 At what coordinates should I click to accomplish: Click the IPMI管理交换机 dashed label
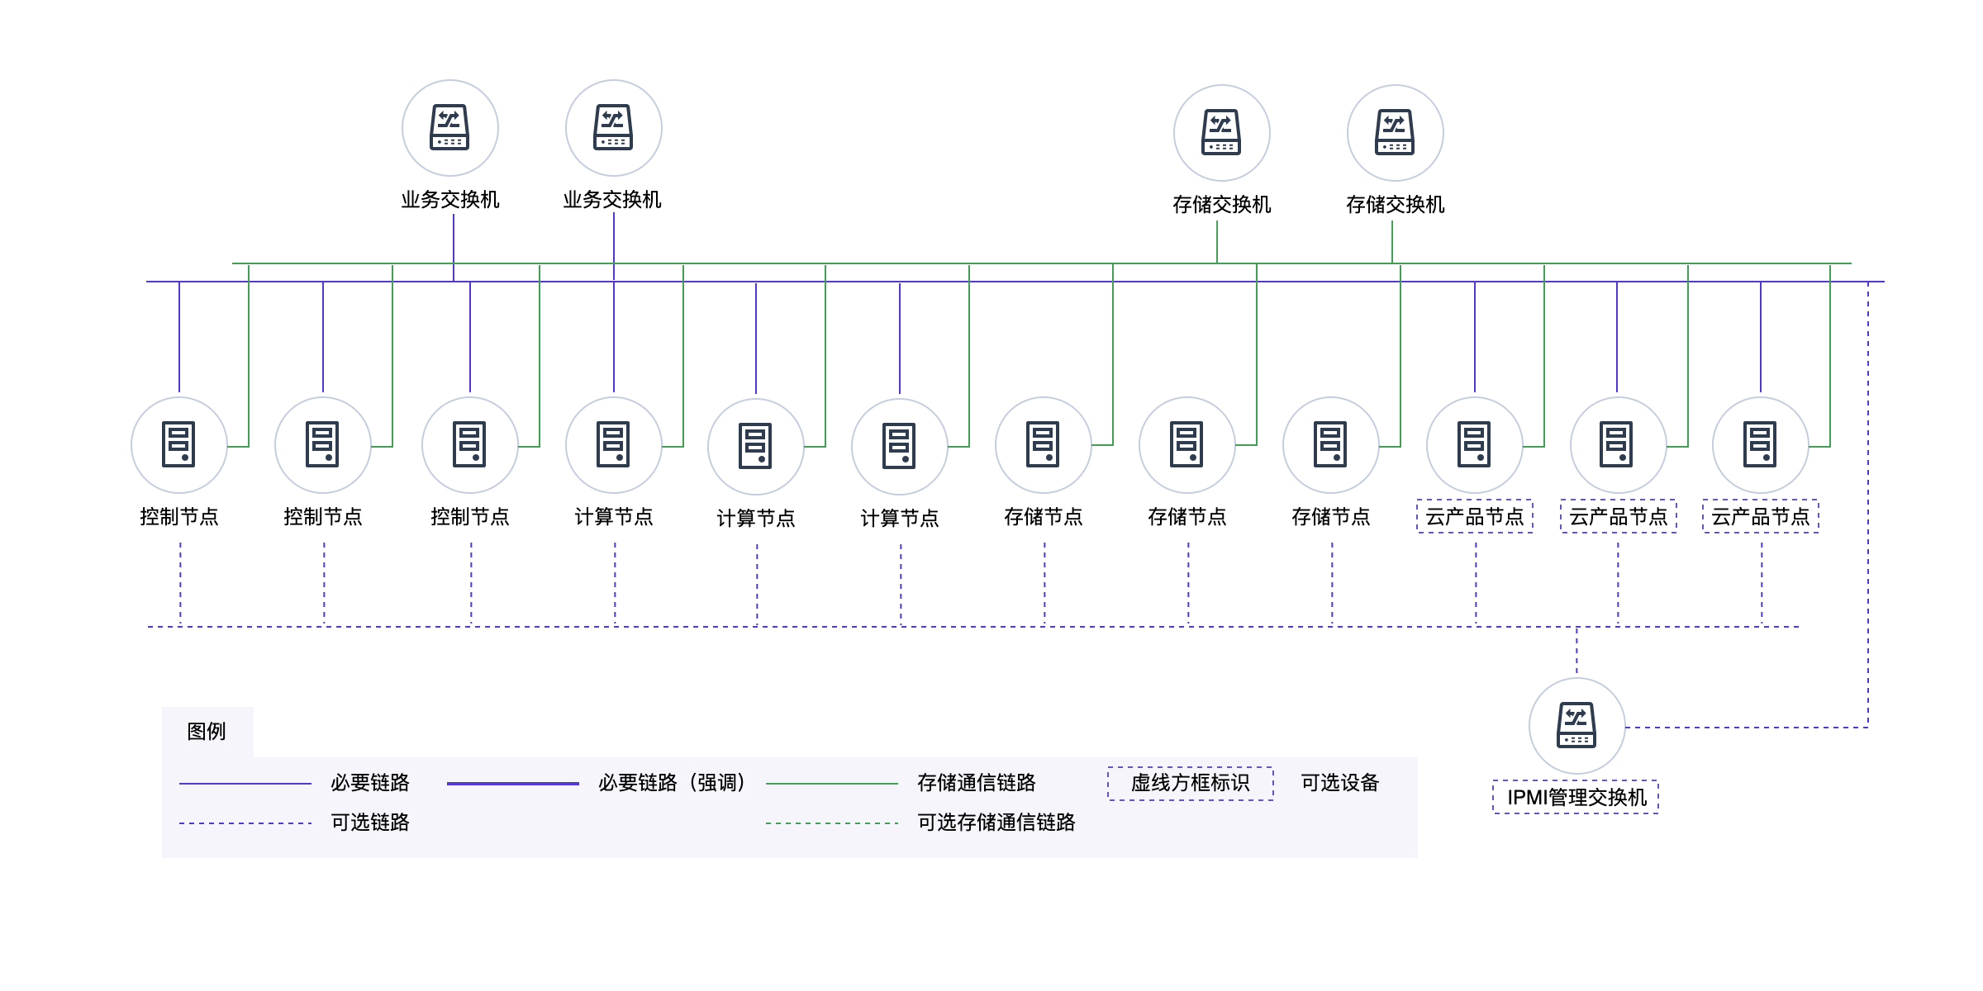coord(1576,797)
